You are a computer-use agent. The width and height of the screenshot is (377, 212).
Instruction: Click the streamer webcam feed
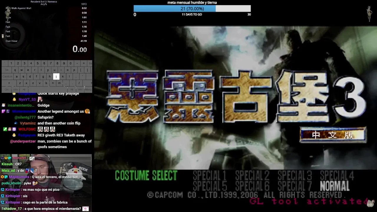point(46,183)
